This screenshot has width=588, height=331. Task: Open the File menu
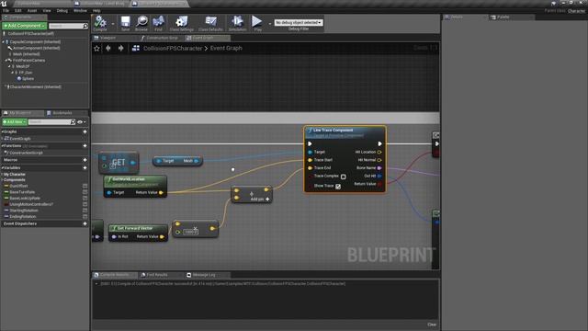pos(6,10)
